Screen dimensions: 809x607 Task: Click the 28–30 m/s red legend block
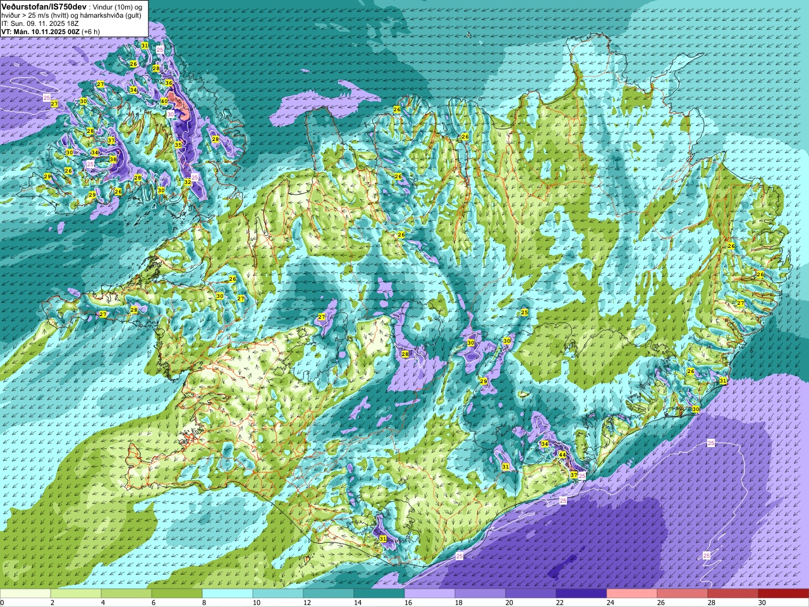point(733,594)
